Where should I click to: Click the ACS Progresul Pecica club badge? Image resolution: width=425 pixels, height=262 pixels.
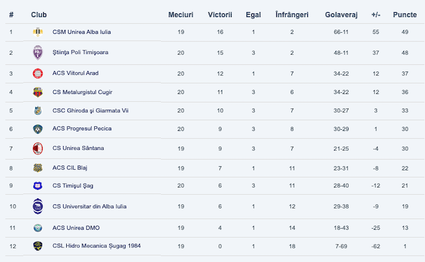coord(38,129)
